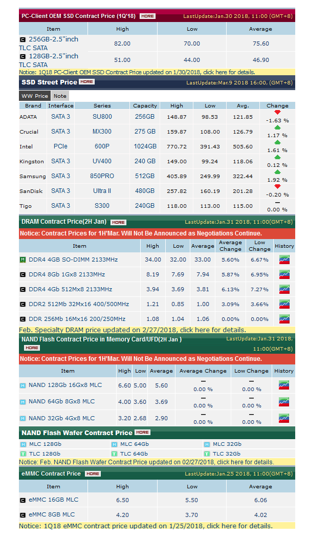The width and height of the screenshot is (330, 539).
Task: Click M icon beside NAND 32Gb 4Gx8 MLC
Action: [x=23, y=418]
